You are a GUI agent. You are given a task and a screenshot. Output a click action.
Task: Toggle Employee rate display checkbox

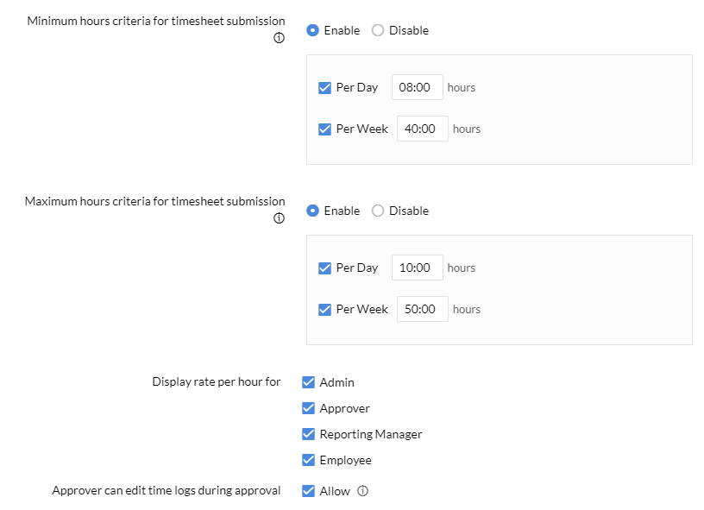tap(309, 460)
